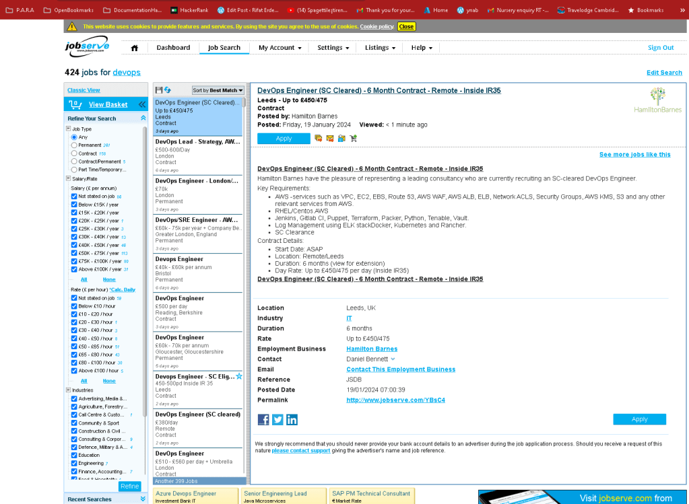Save this search using floppy disk icon

click(x=159, y=90)
